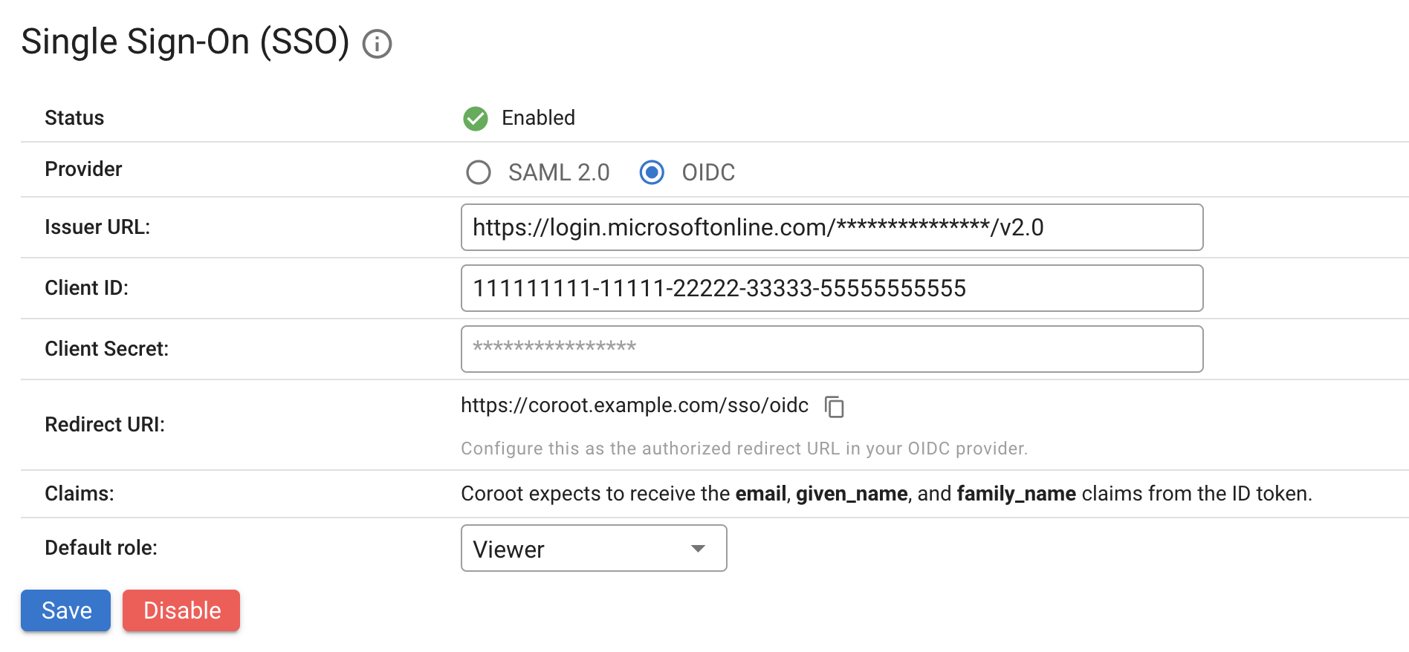The width and height of the screenshot is (1409, 652).
Task: Click the Single Sign-On heading
Action: [185, 42]
